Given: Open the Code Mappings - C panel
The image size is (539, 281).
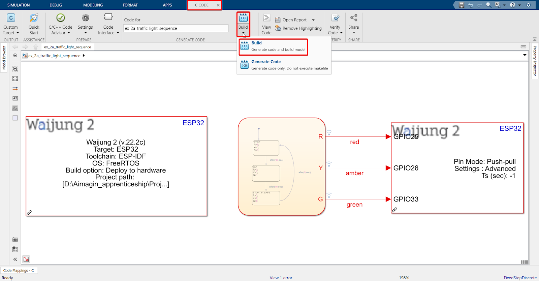Looking at the screenshot, I should click(19, 270).
